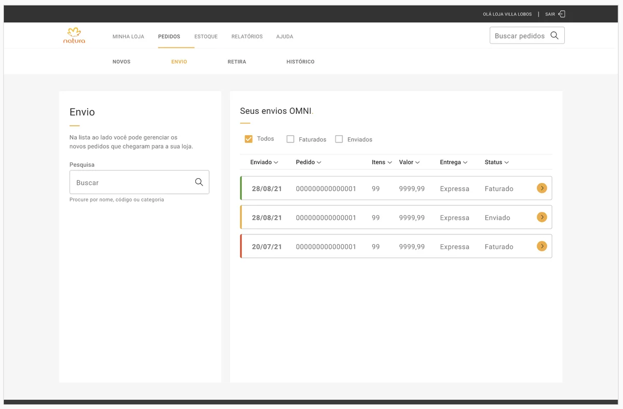
Task: Uncheck the Todos checkbox
Action: (x=248, y=139)
